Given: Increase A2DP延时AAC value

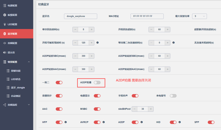Looking at the screenshot, I should pyautogui.click(x=92, y=69).
